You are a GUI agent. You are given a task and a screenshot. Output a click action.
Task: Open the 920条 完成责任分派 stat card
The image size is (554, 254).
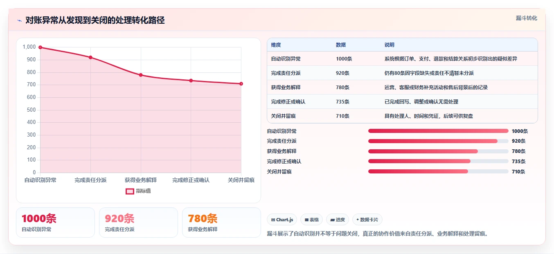coord(138,223)
